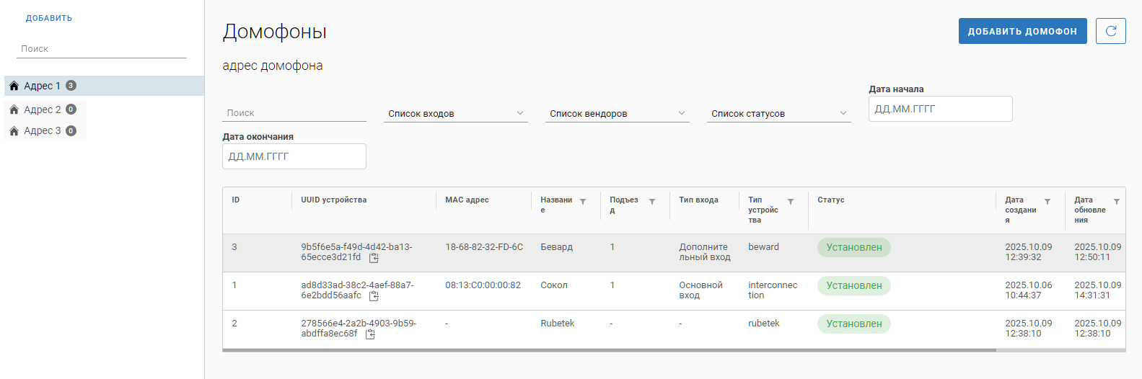Screen dimensions: 1142x379
Task: Copy UUID of the Rubetek device
Action: pos(370,334)
